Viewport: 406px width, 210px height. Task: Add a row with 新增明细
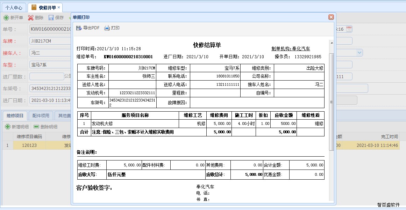[x=17, y=127]
